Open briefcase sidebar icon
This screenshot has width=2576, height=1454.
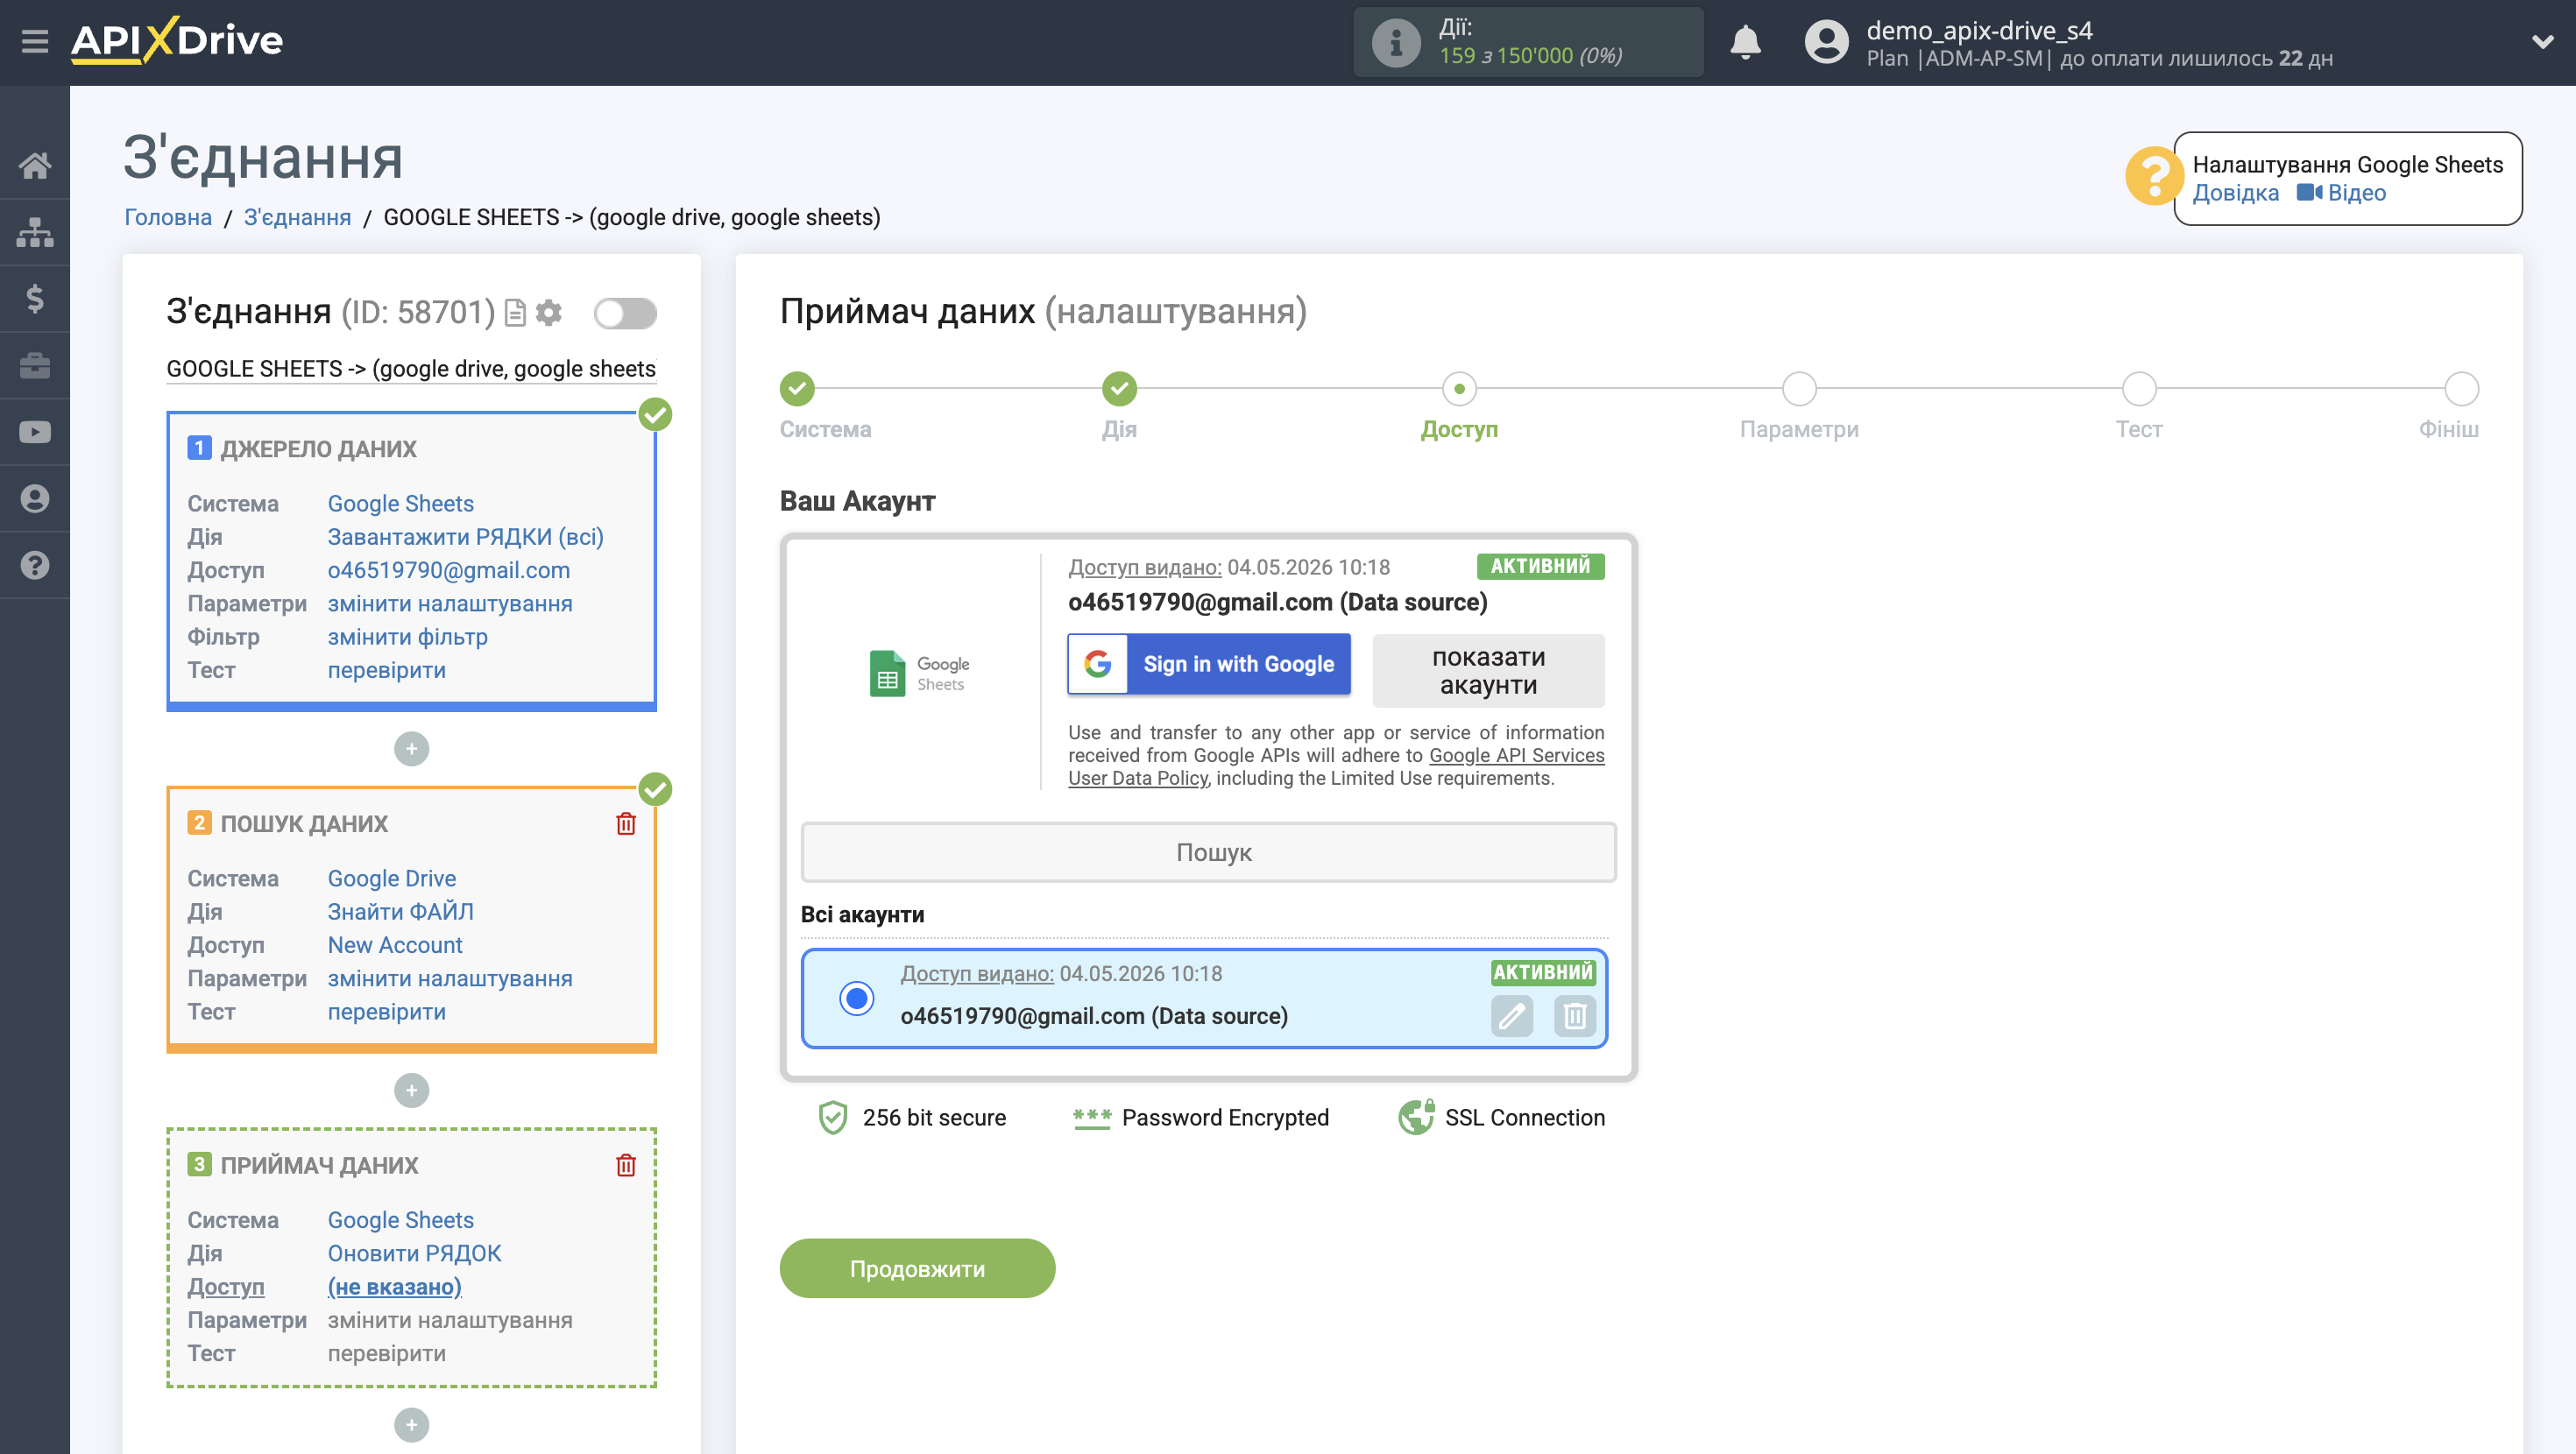35,365
